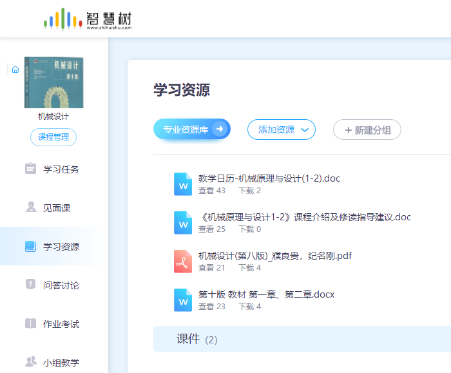Viewport: 451px width, 373px height.
Task: Open the 添加资源 dropdown
Action: tap(282, 129)
